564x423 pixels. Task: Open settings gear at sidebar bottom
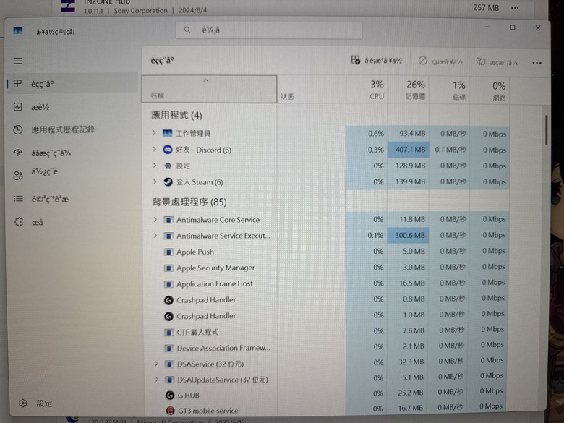(x=22, y=403)
